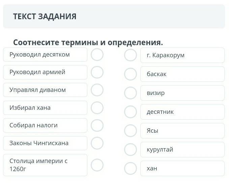Viewport: 229px width, 192px height.
Task: Click the г. Каракорум answer box
Action: tap(182, 55)
